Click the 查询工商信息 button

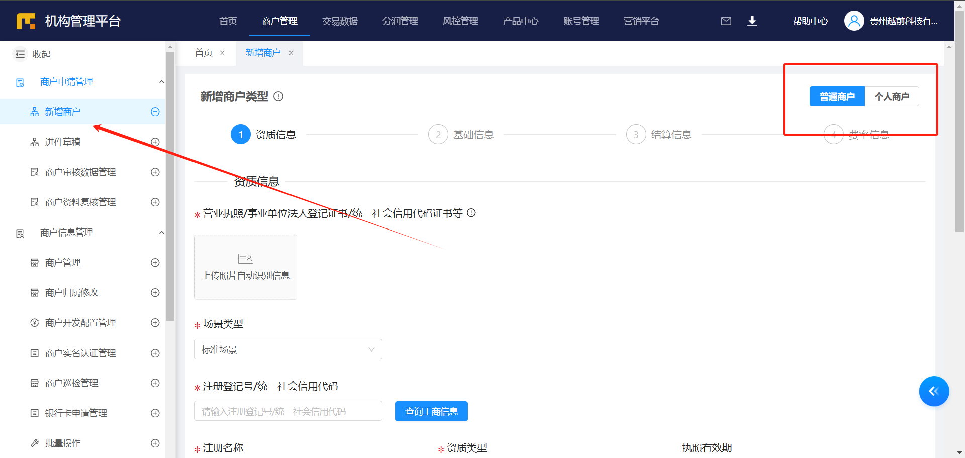[431, 411]
